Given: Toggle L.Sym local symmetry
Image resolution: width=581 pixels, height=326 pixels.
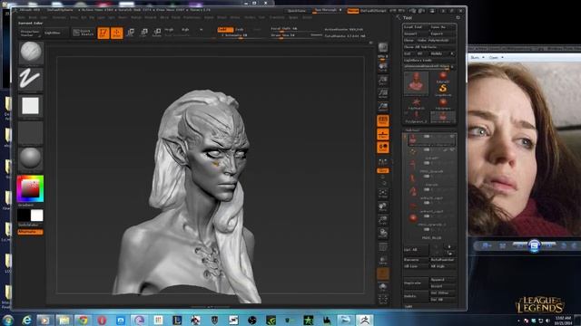Looking at the screenshot, I should (383, 161).
